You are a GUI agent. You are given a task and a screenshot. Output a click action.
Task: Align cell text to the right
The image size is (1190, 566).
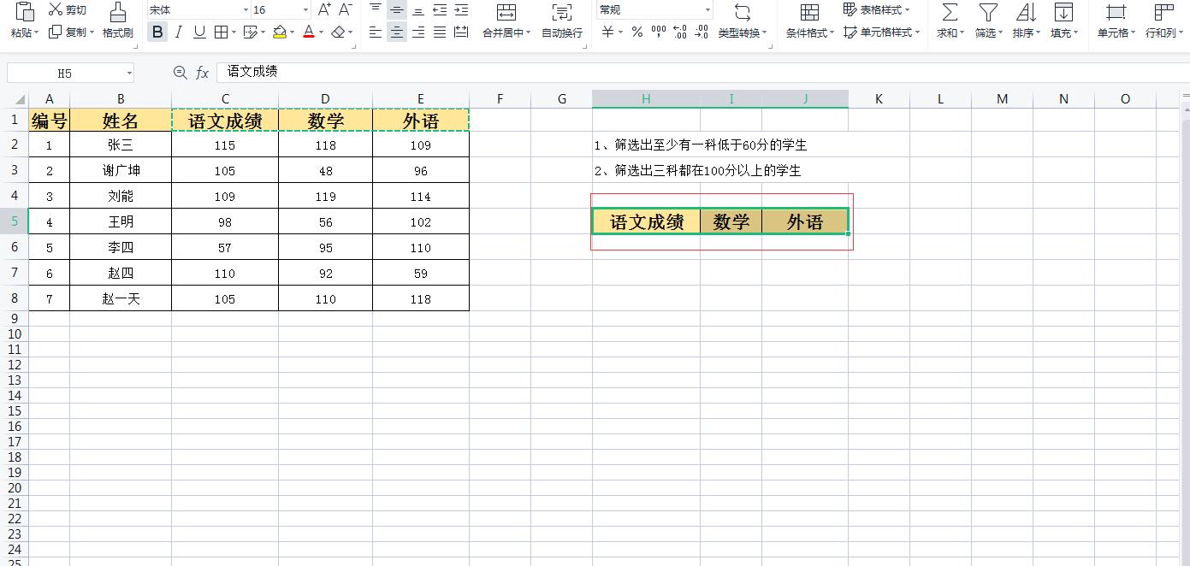pos(418,32)
